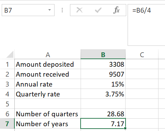Select row 7 header
The width and height of the screenshot is (165, 131).
(7, 123)
